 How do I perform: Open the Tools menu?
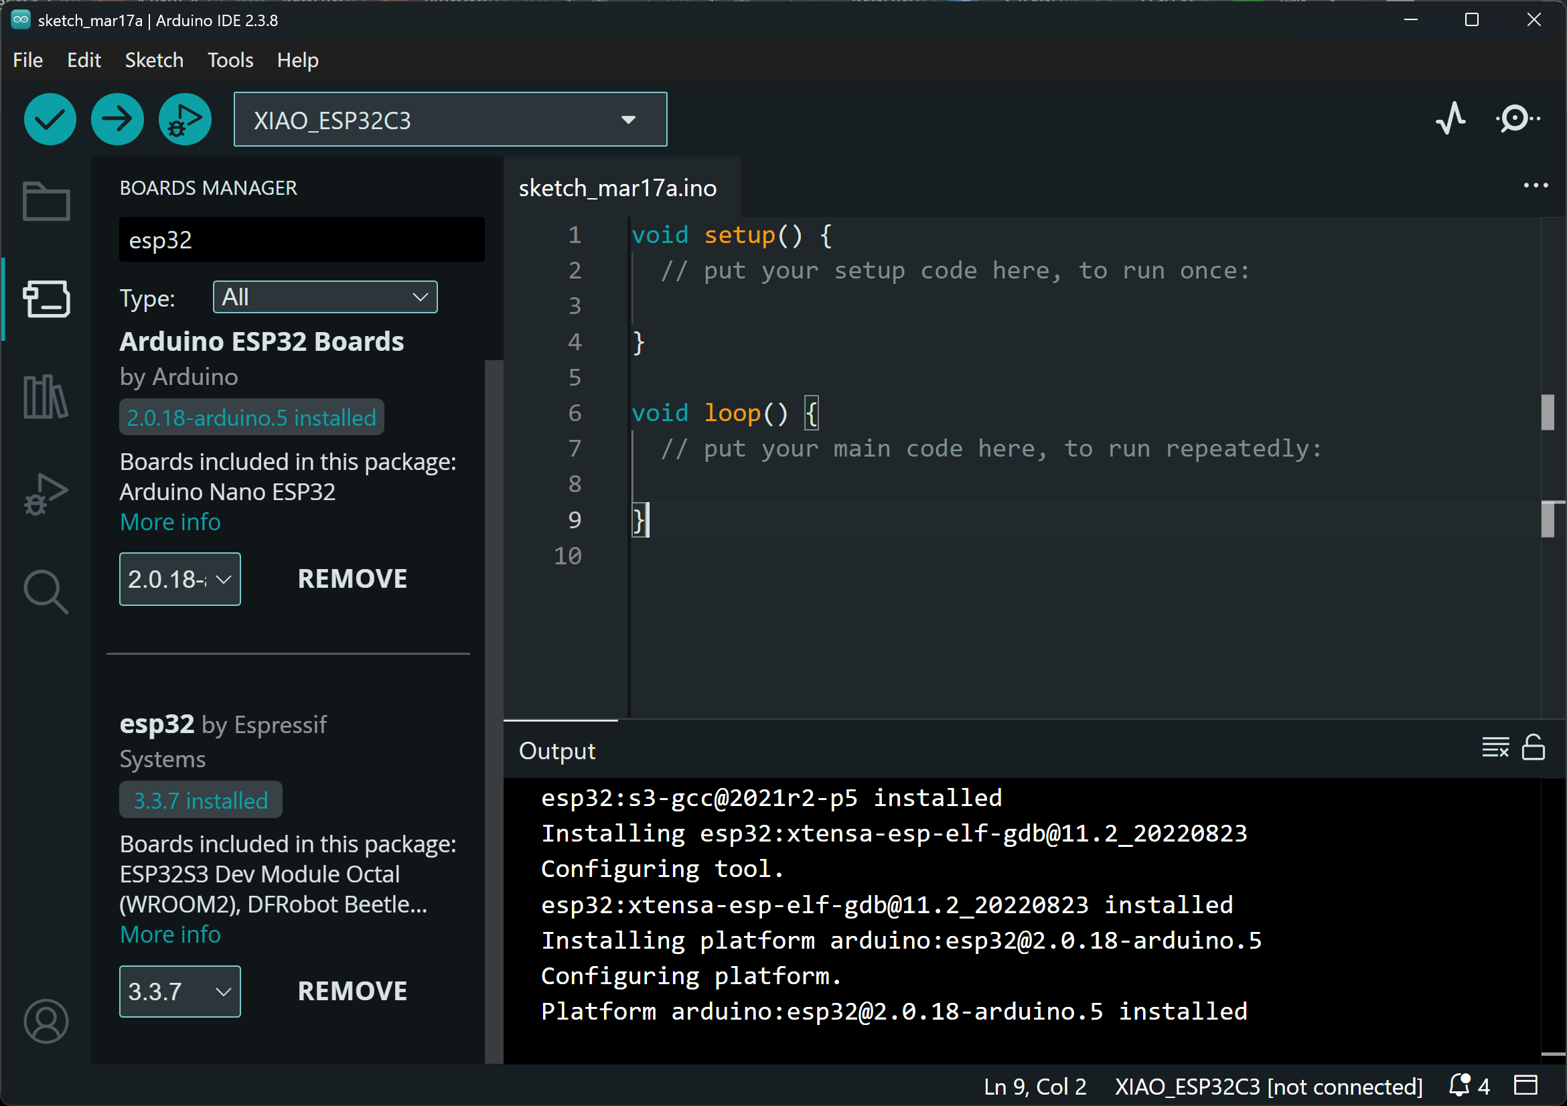click(x=230, y=60)
